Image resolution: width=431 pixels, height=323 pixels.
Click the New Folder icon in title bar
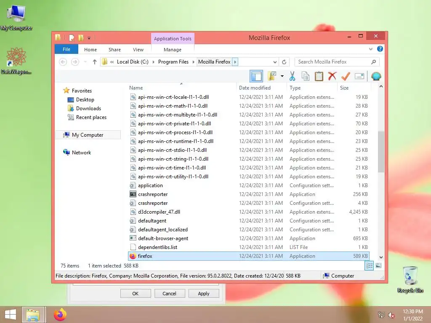[x=80, y=37]
